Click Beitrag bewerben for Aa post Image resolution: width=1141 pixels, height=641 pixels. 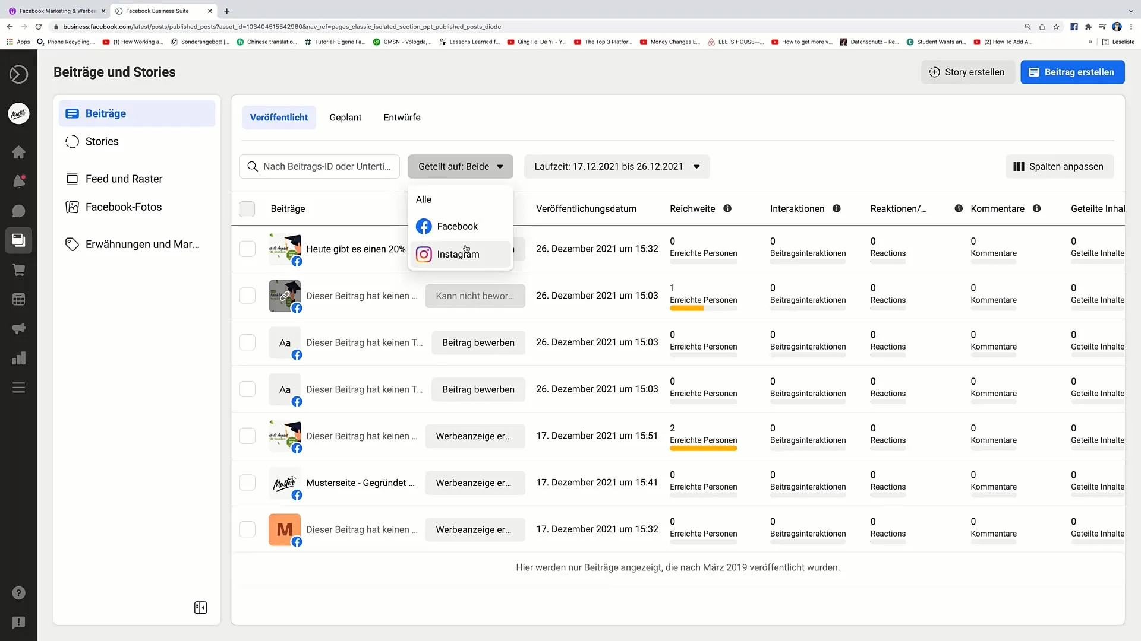(479, 342)
